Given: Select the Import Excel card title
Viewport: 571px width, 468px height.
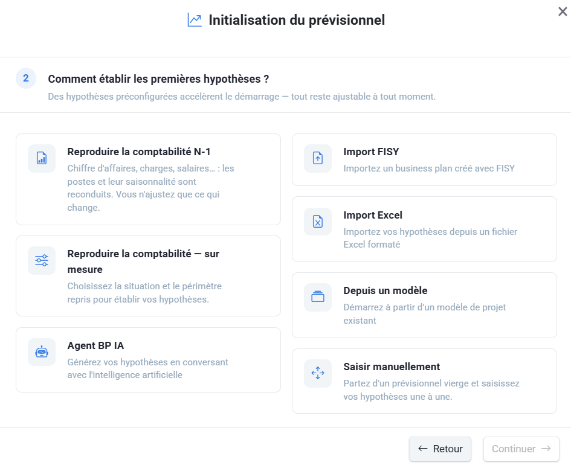Looking at the screenshot, I should point(373,215).
